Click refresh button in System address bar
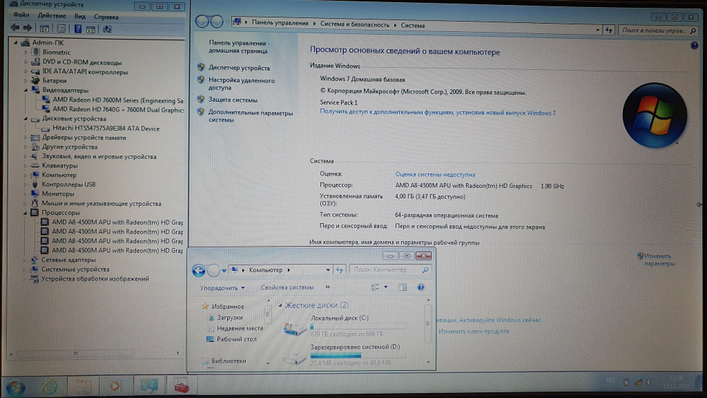The width and height of the screenshot is (707, 398). click(x=609, y=30)
